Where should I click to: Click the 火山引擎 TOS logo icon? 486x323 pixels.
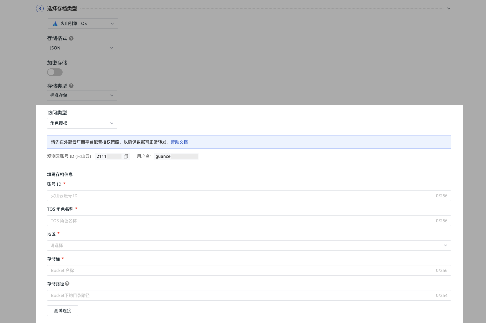[55, 24]
